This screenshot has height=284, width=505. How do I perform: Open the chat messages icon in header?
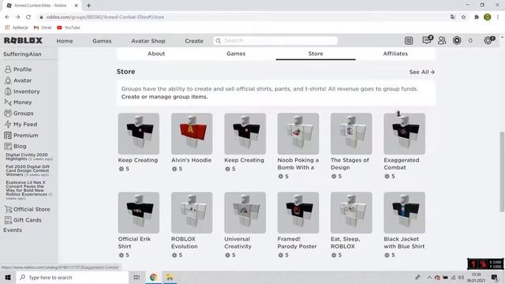pyautogui.click(x=427, y=40)
